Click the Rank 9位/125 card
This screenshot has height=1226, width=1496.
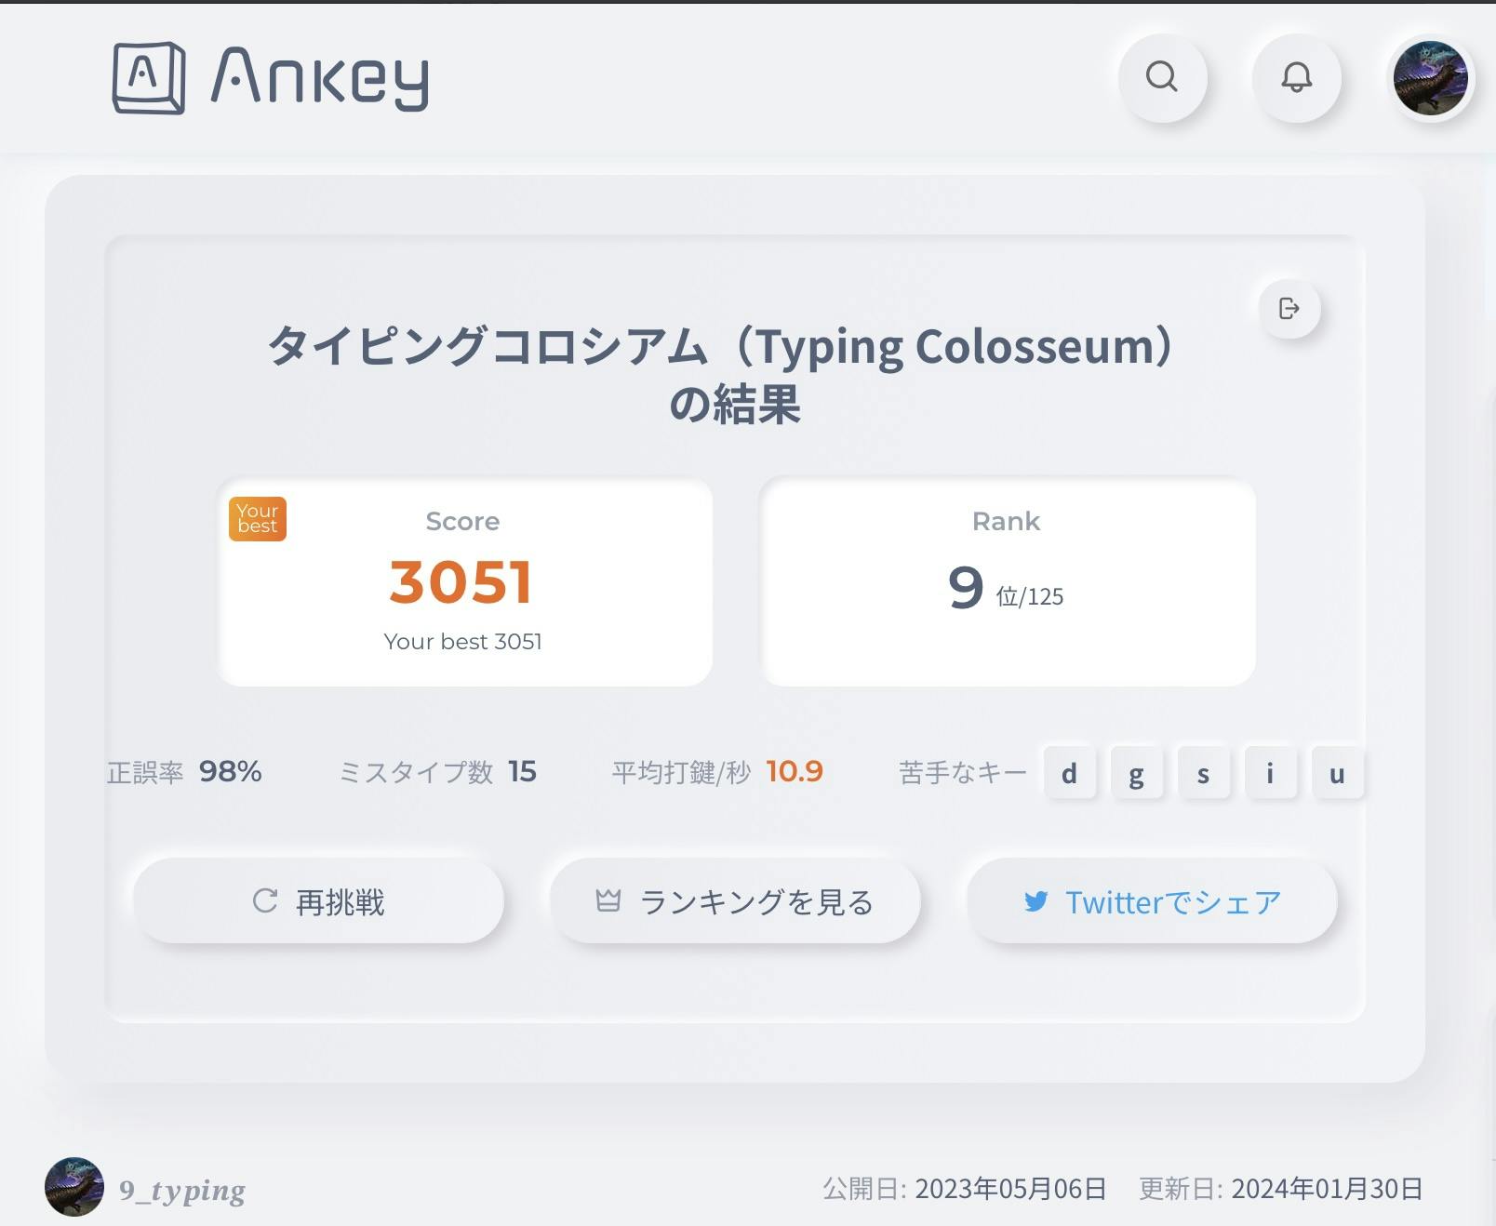[1008, 582]
